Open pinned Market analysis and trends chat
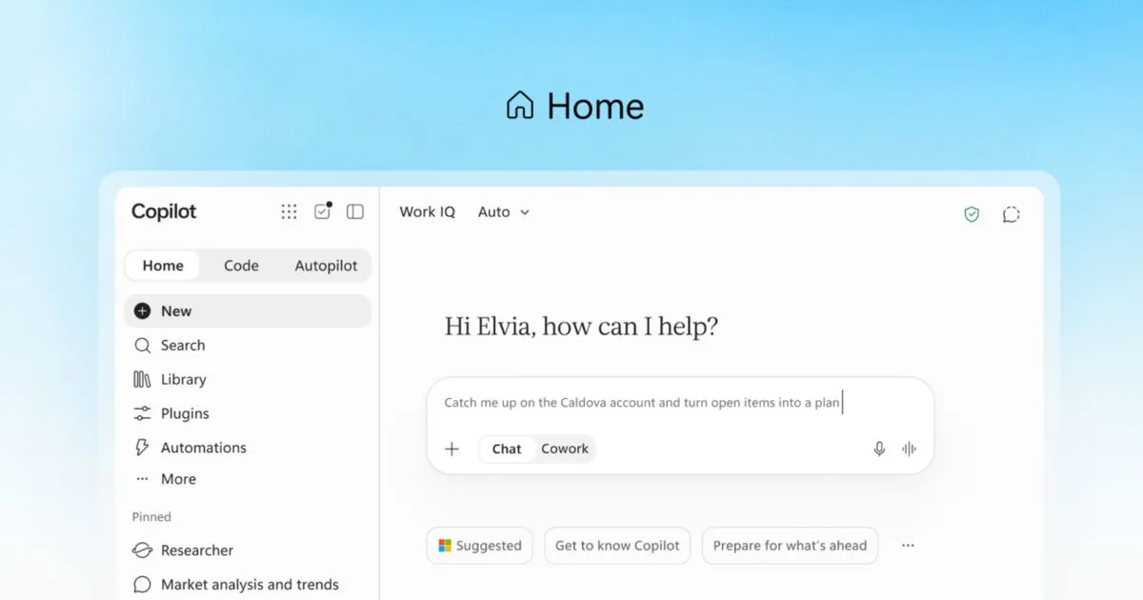Image resolution: width=1143 pixels, height=600 pixels. tap(248, 585)
